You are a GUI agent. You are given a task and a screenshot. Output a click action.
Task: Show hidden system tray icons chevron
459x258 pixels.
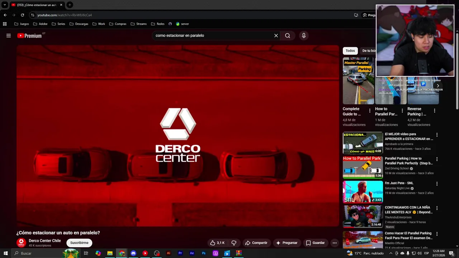point(391,253)
